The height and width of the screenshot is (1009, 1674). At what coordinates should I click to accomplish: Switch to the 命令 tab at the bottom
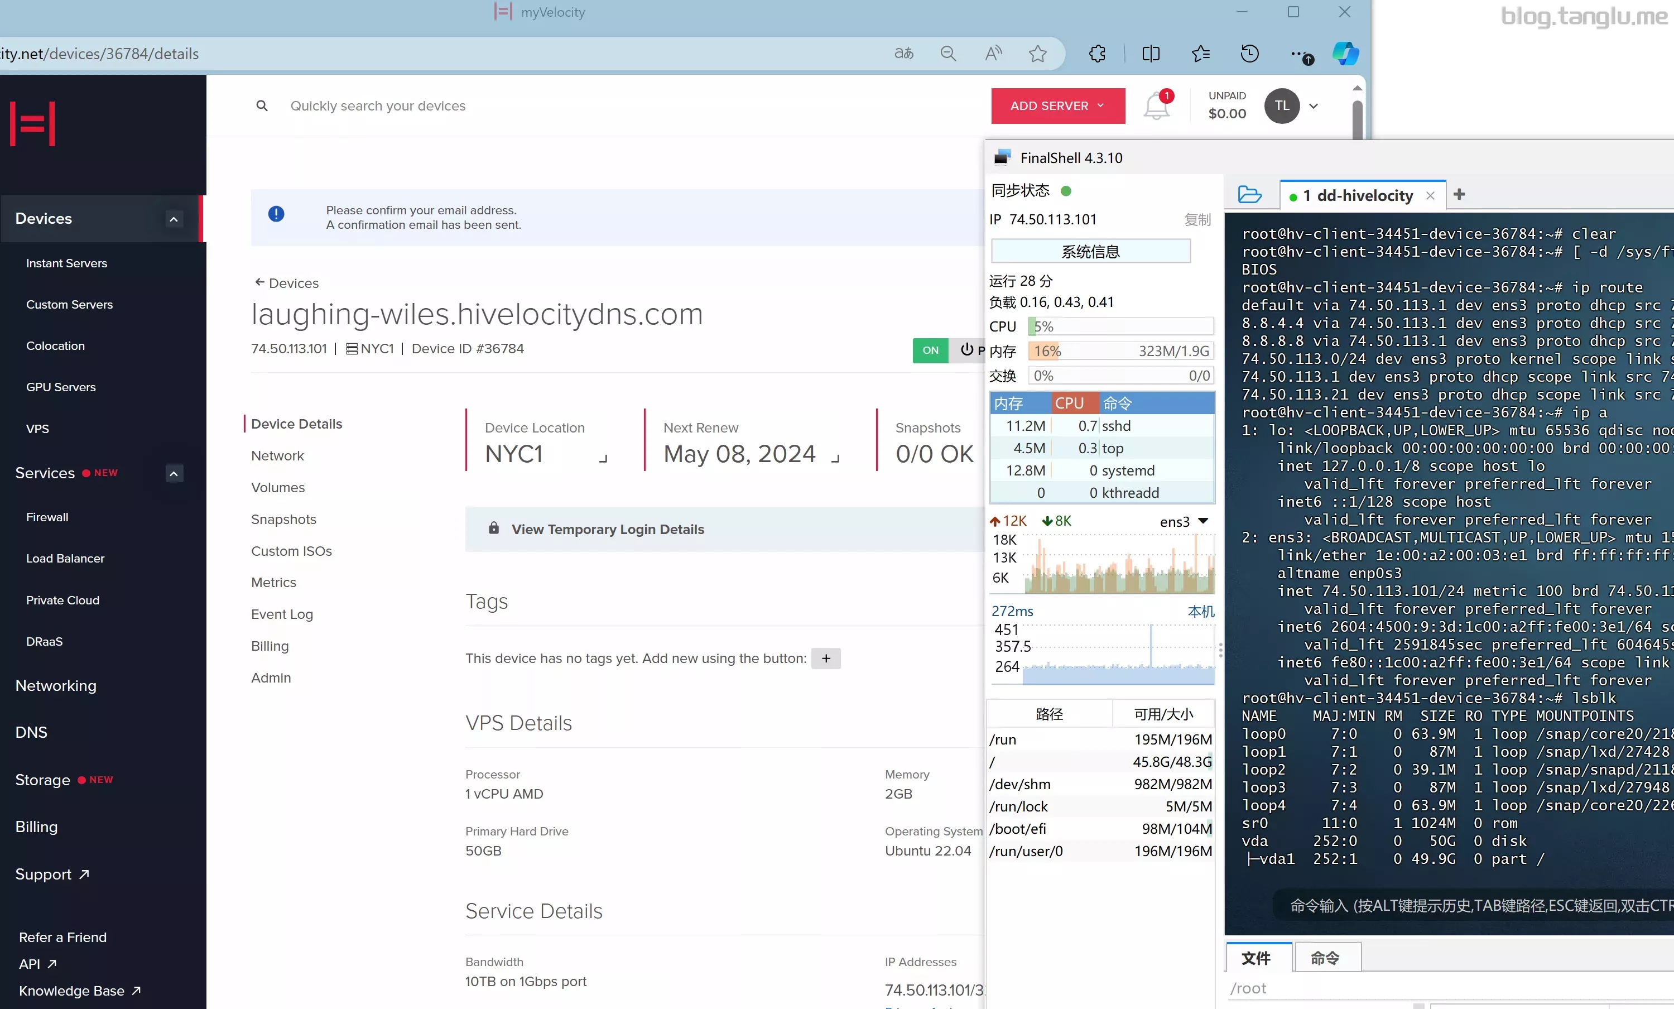[x=1325, y=958]
